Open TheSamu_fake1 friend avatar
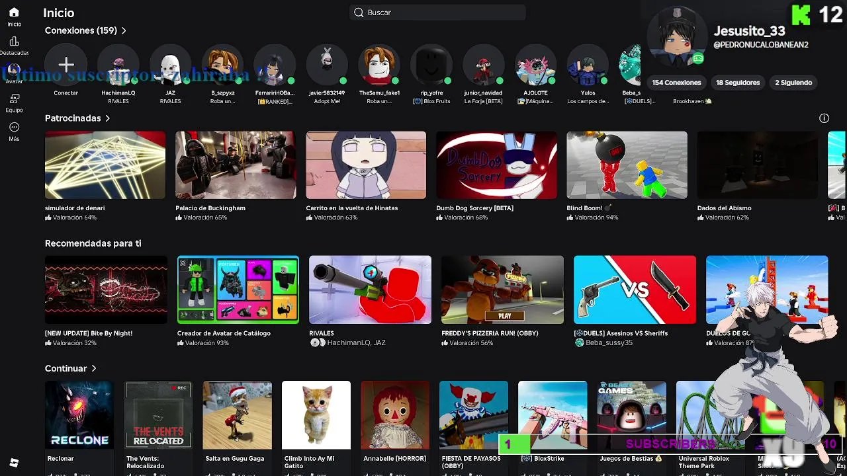This screenshot has height=476, width=847. pyautogui.click(x=379, y=64)
